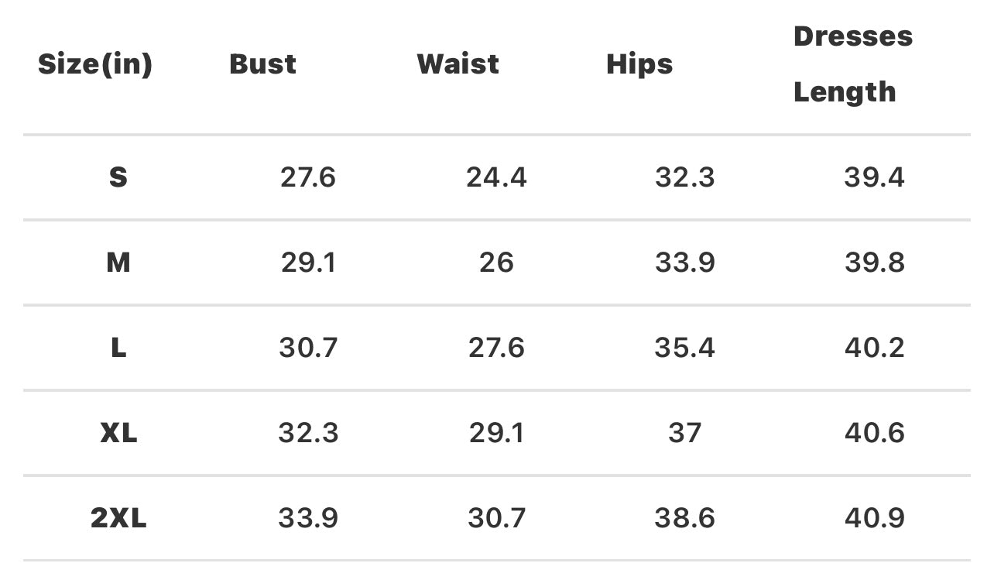Image resolution: width=994 pixels, height=563 pixels.
Task: Click the XL size row label
Action: pyautogui.click(x=118, y=433)
